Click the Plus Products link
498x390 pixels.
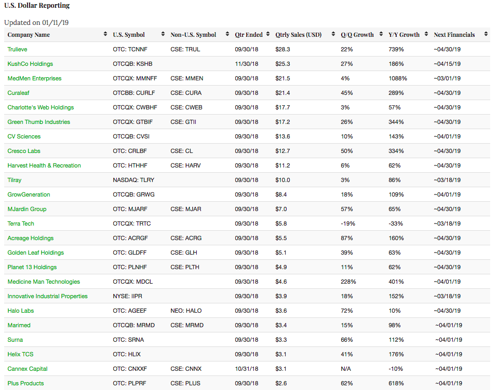tap(25, 383)
